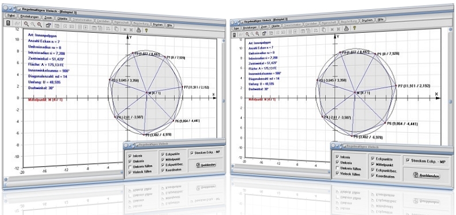This screenshot has width=456, height=215.
Task: Open the settings dialog icon in left window toolbar
Action: (x=48, y=25)
